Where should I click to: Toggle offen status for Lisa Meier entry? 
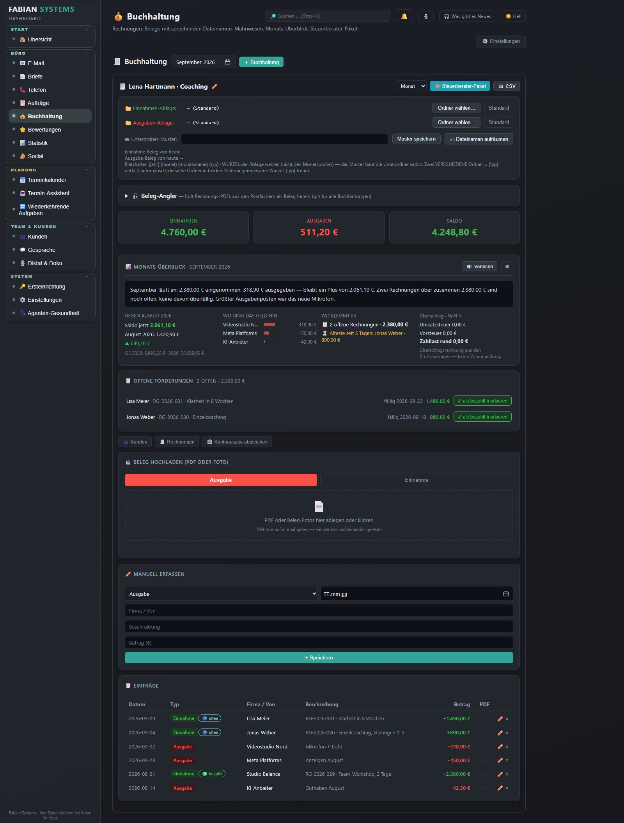(x=210, y=718)
